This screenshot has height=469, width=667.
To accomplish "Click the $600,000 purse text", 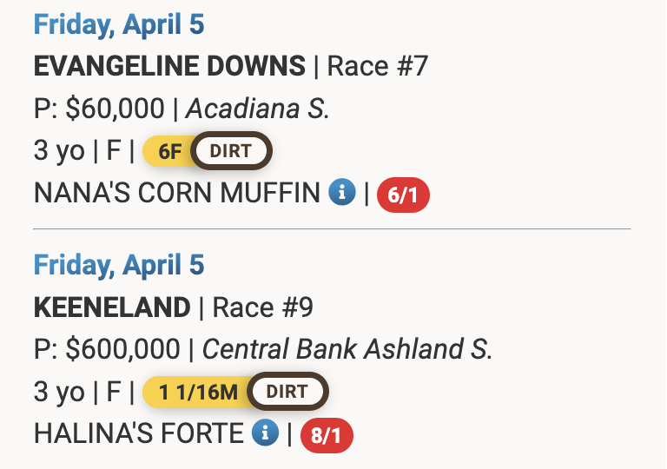I will 122,349.
